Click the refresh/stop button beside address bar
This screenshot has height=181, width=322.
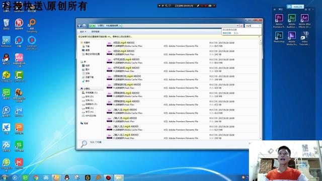pos(242,26)
